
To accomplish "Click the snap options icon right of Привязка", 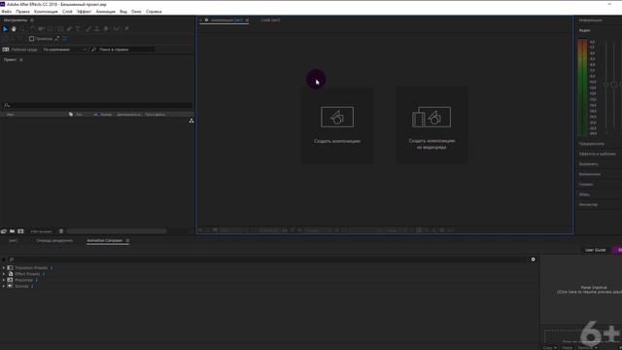I will (56, 39).
